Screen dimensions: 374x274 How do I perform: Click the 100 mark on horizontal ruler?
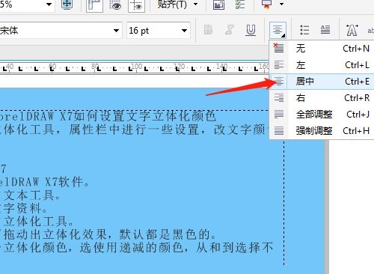pos(137,67)
